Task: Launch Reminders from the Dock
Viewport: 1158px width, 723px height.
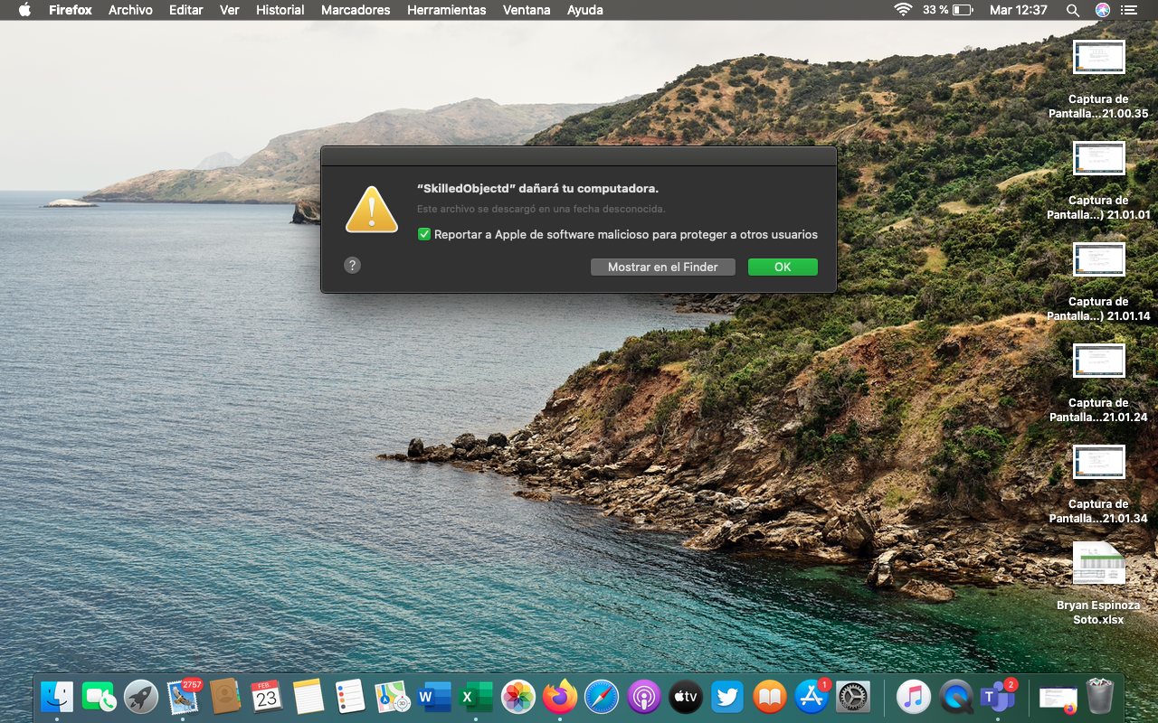Action: pyautogui.click(x=350, y=697)
